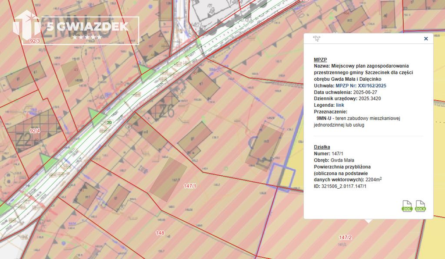Open the MPZP Nr: XXI/162/2025 resolution link
Viewport: 445px width, 259px height.
click(361, 85)
